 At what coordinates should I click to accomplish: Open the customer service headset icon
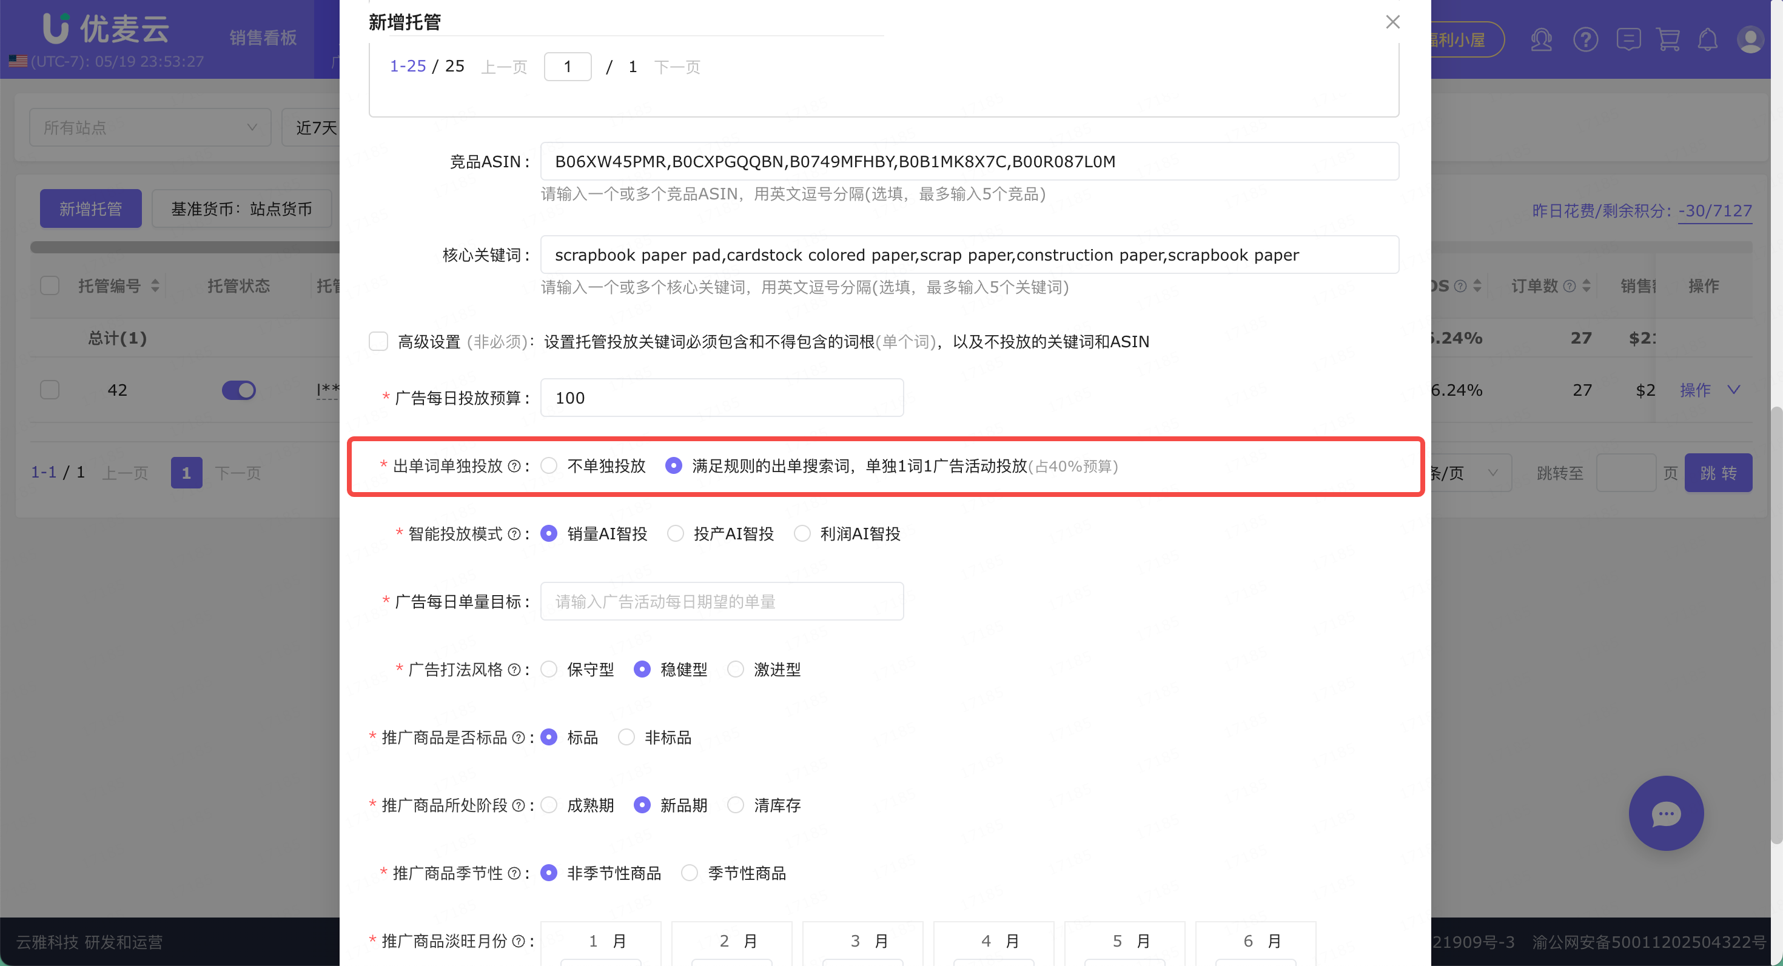click(x=1541, y=39)
